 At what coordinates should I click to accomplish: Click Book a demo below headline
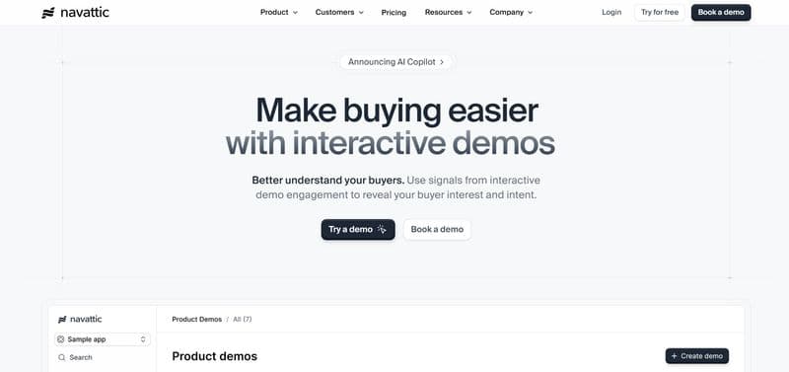(437, 229)
